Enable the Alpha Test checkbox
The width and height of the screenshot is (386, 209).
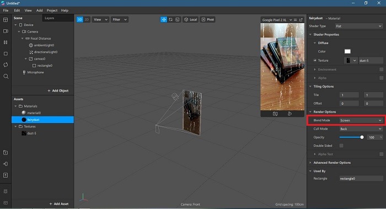[381, 154]
